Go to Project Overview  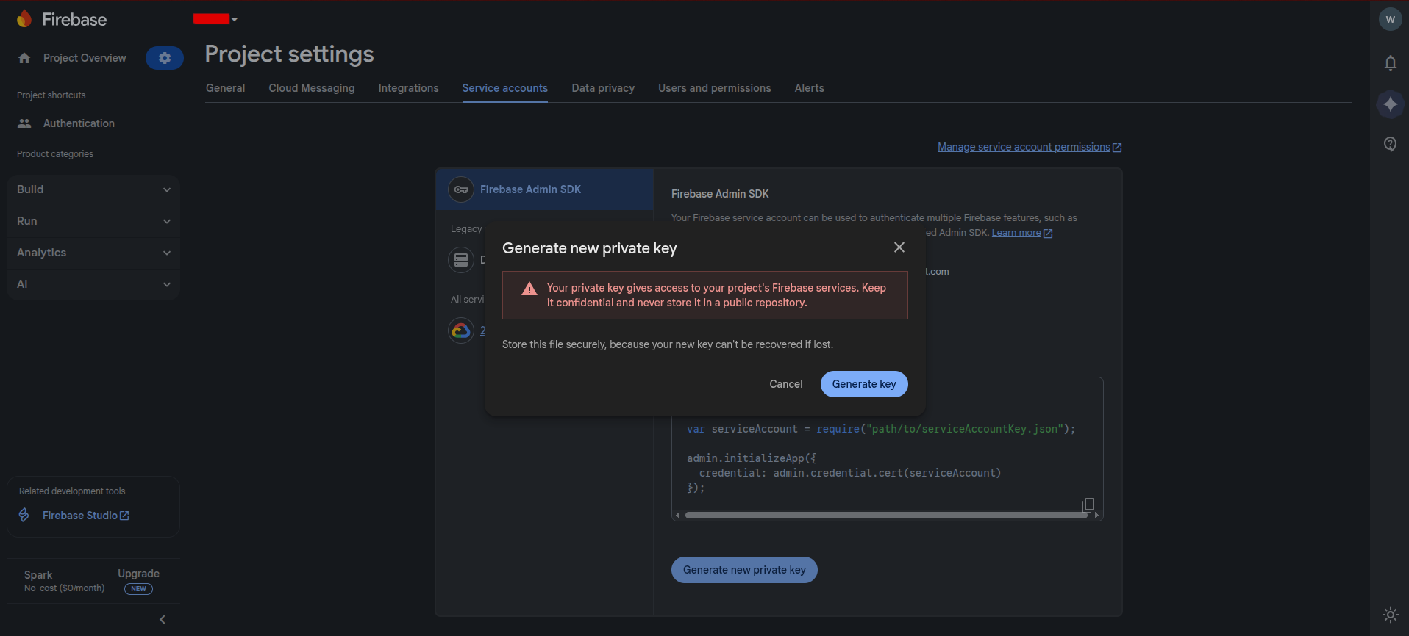[x=85, y=58]
